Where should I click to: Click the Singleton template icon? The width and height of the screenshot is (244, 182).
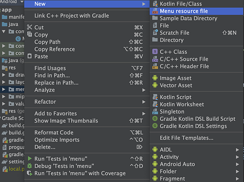(155, 111)
